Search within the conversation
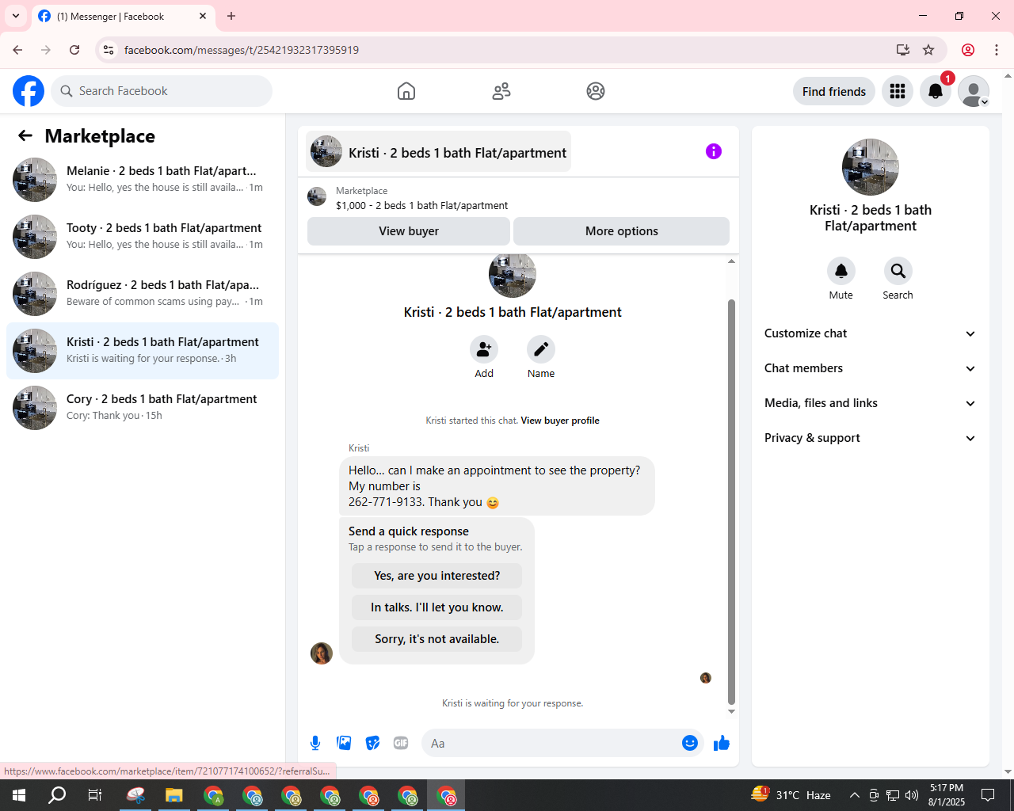The height and width of the screenshot is (811, 1014). (898, 271)
